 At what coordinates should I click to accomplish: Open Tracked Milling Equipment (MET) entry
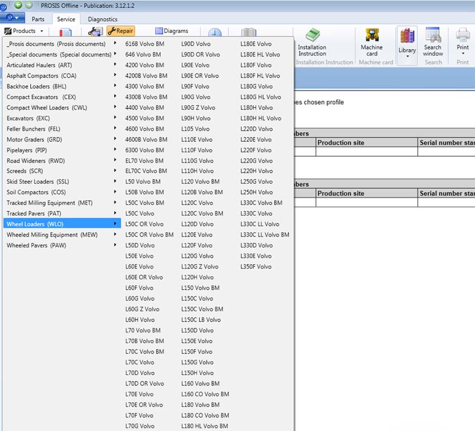61,203
